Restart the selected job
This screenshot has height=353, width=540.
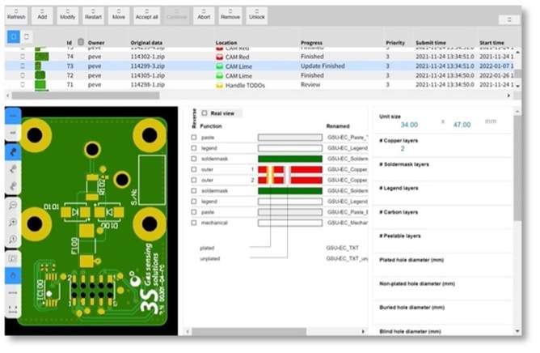[x=93, y=14]
